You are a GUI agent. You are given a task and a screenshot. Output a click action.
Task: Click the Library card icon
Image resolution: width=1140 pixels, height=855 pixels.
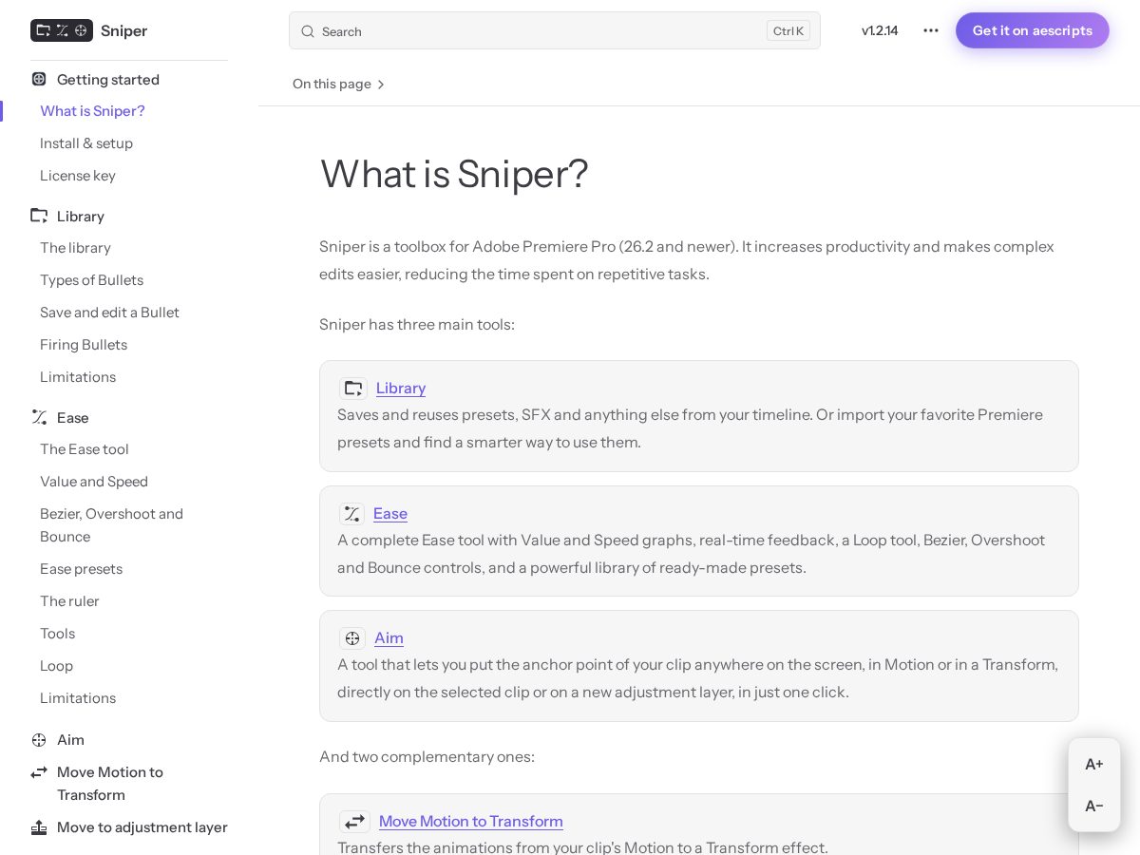[x=353, y=389]
